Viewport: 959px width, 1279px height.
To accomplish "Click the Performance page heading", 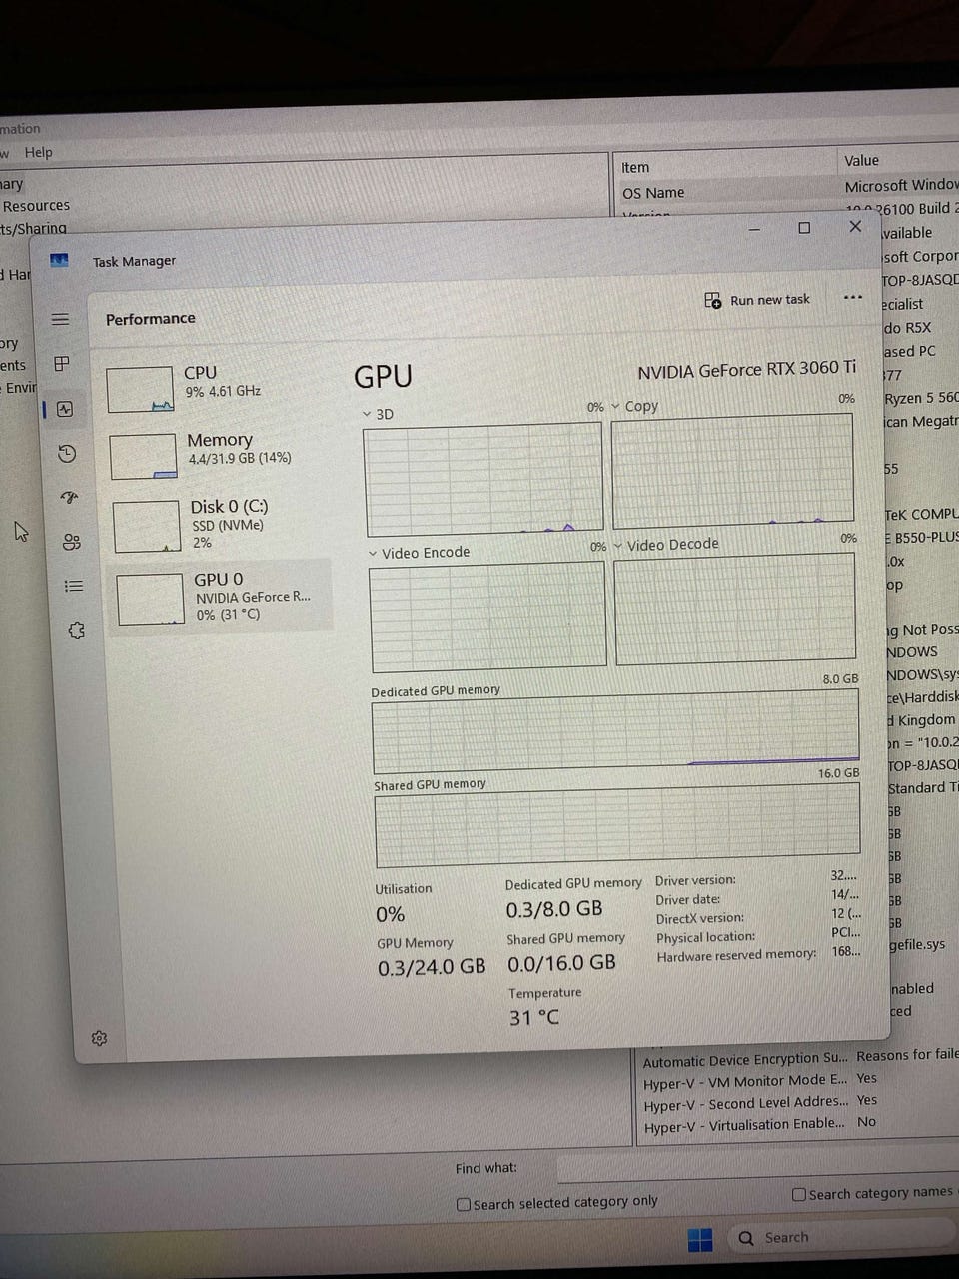I will 151,319.
